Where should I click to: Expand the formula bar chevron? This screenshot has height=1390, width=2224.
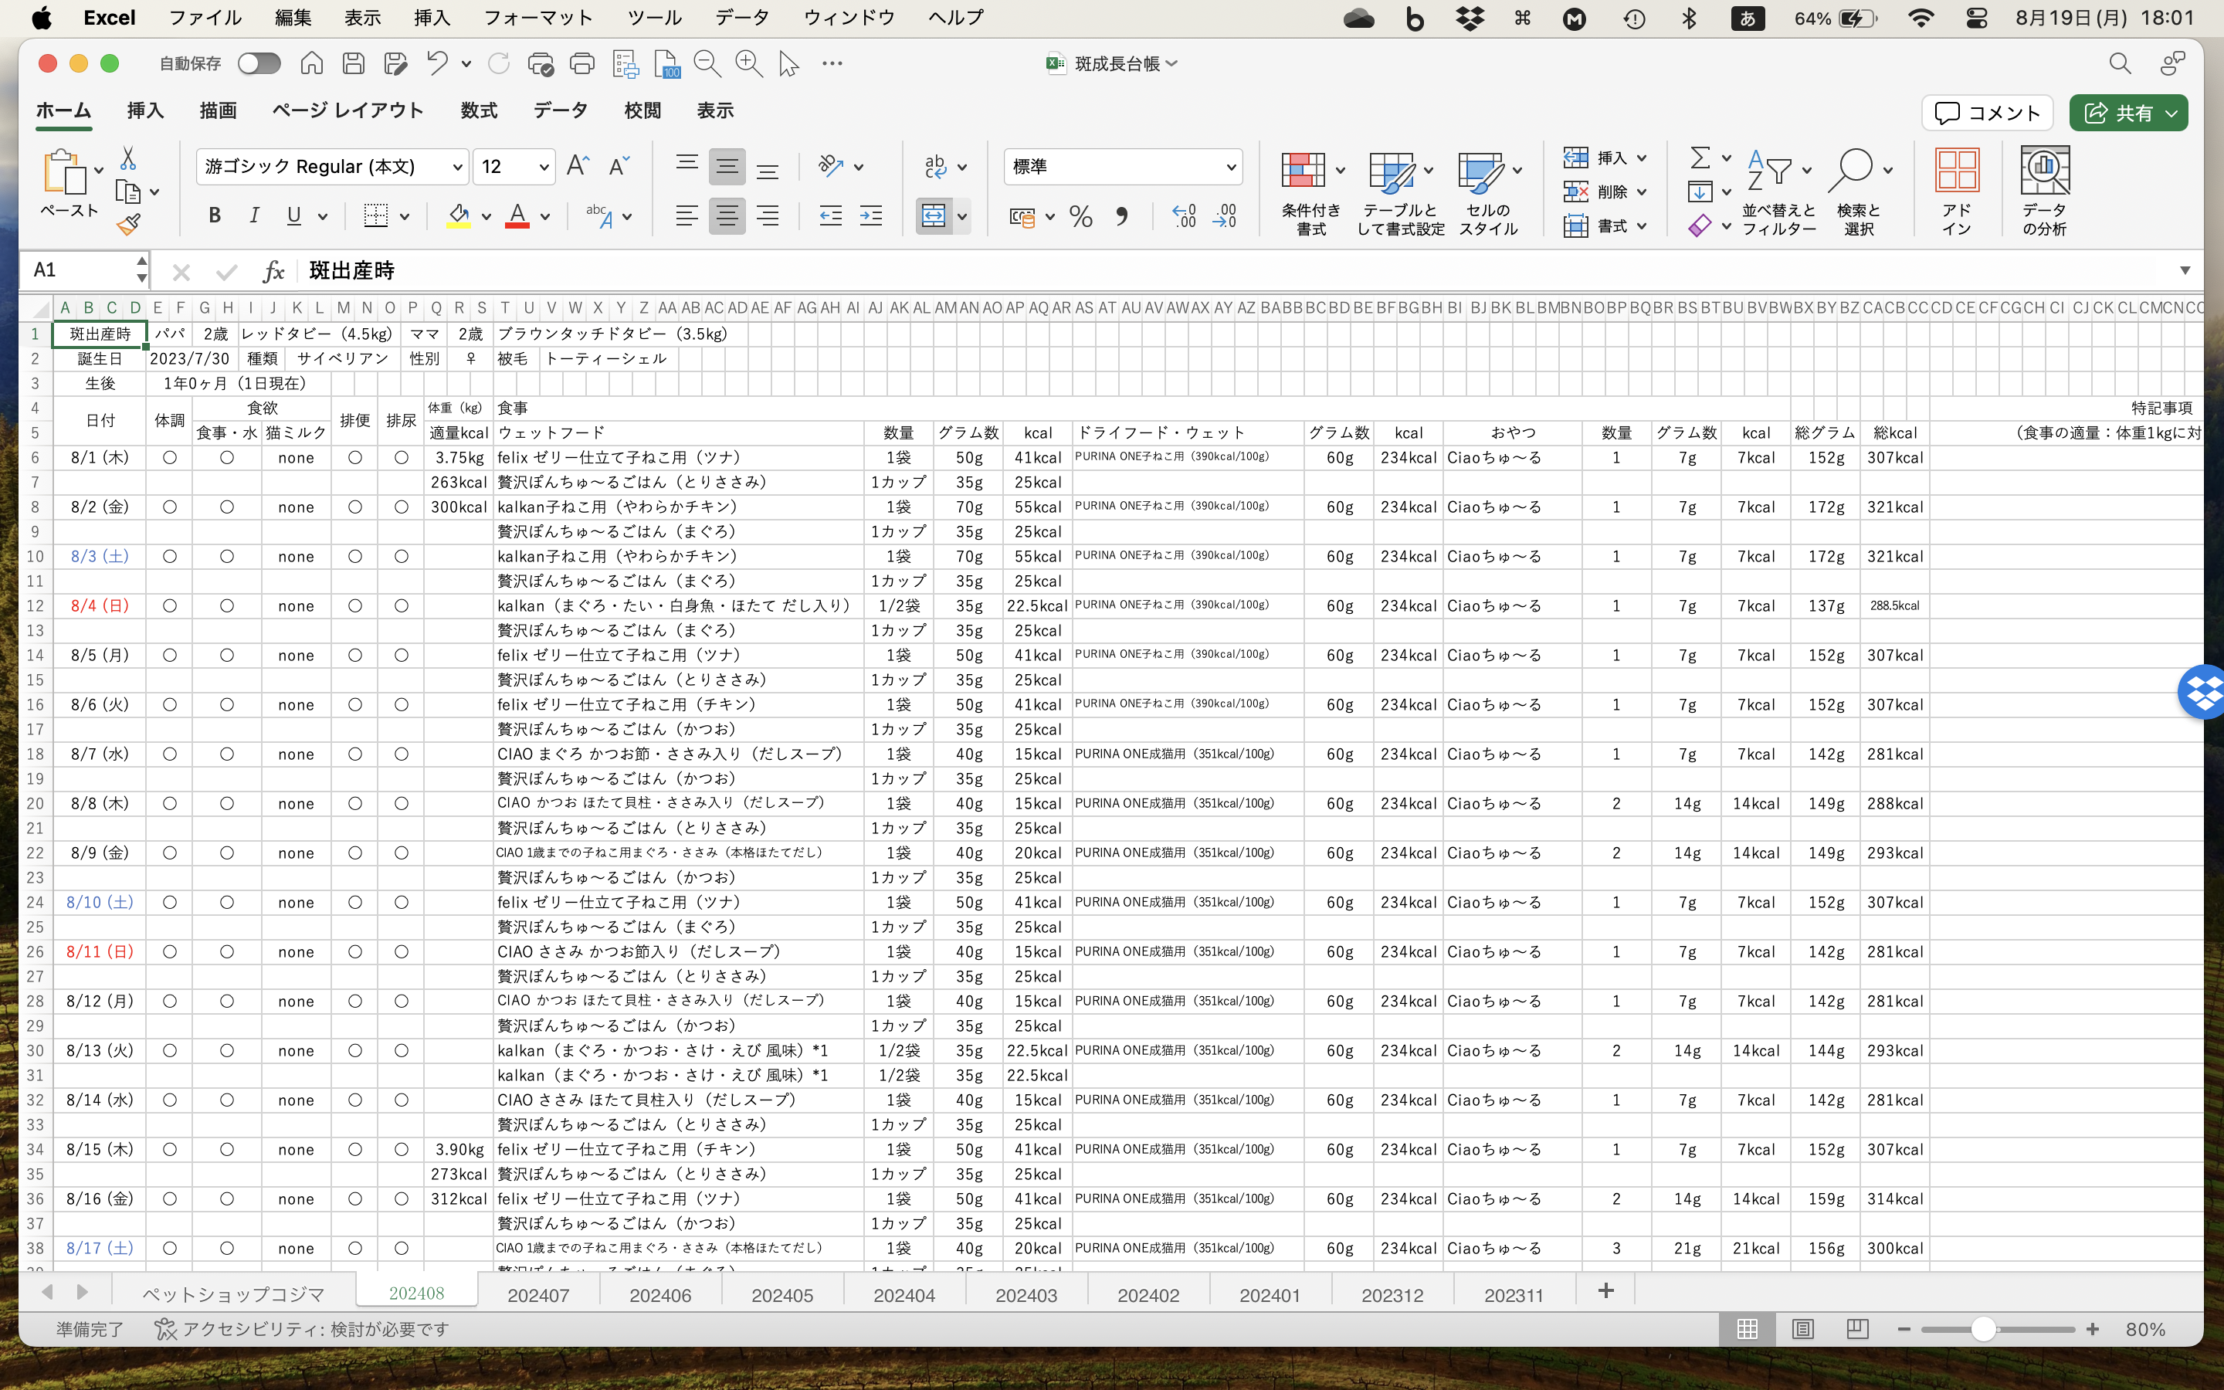(2185, 270)
